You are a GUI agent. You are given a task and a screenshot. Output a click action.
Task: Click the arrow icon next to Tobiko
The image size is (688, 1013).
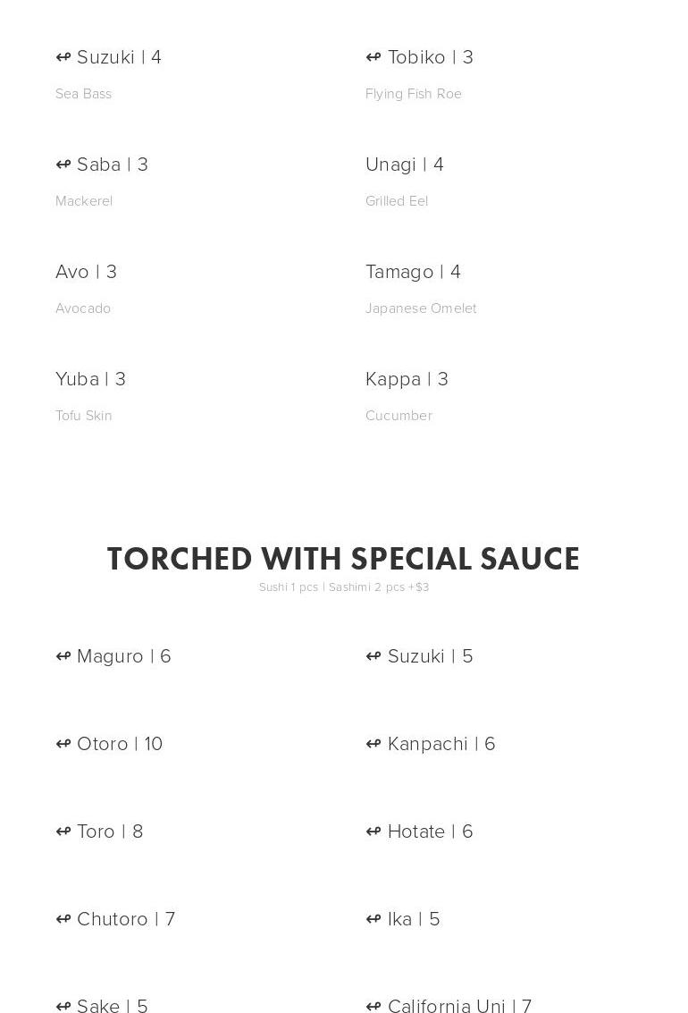pos(373,57)
